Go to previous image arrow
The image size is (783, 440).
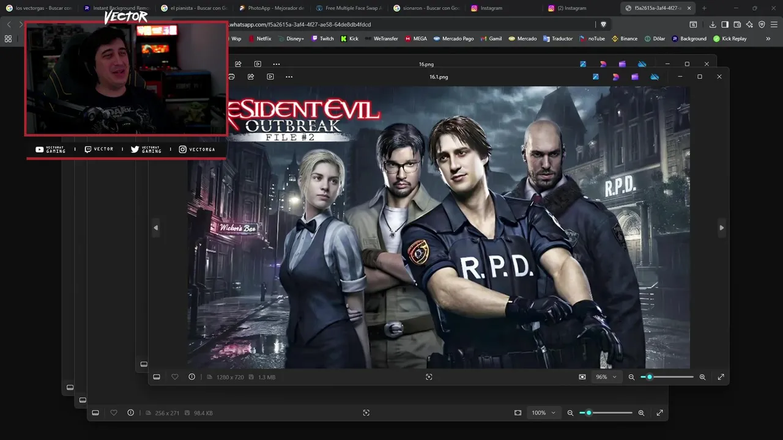(x=155, y=228)
